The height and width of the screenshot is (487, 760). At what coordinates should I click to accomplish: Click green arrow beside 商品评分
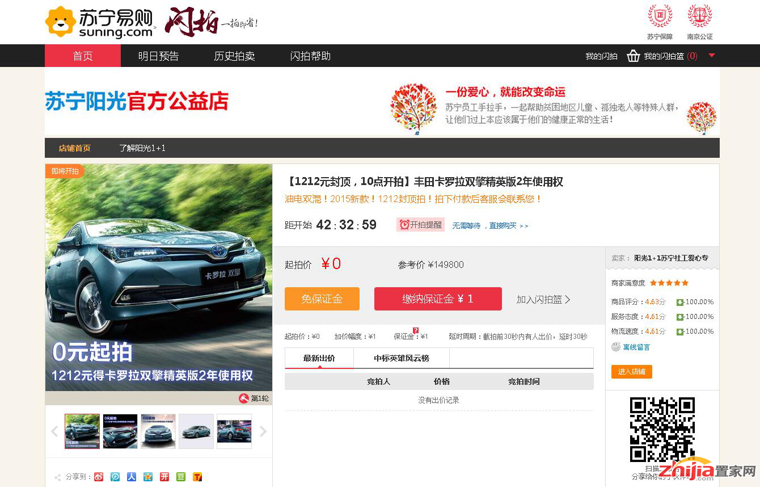coord(680,302)
